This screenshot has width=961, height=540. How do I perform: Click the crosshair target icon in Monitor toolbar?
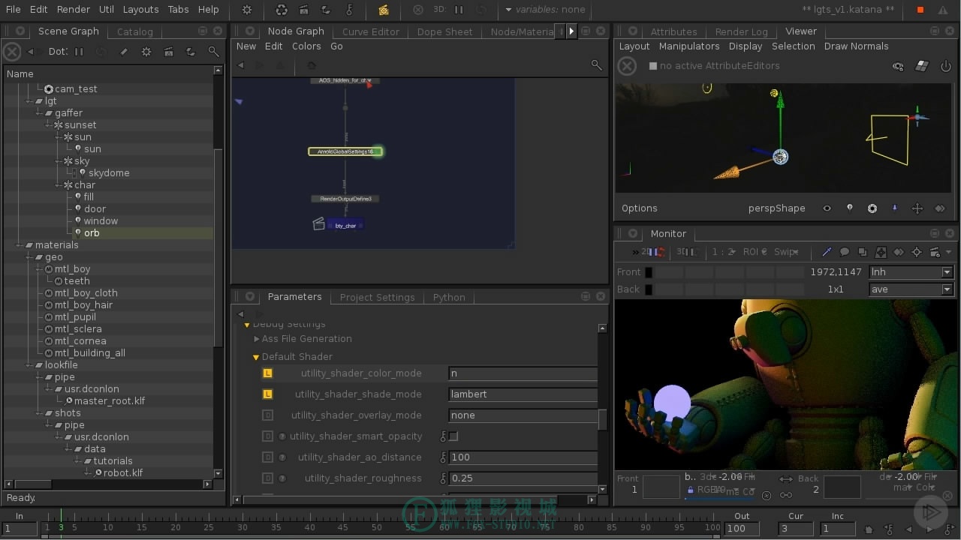pyautogui.click(x=917, y=252)
